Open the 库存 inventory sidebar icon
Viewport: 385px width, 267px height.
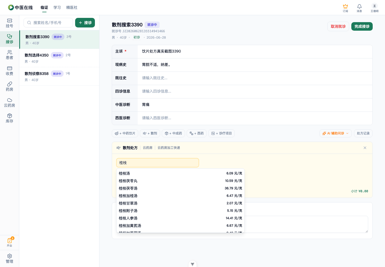pos(9,118)
